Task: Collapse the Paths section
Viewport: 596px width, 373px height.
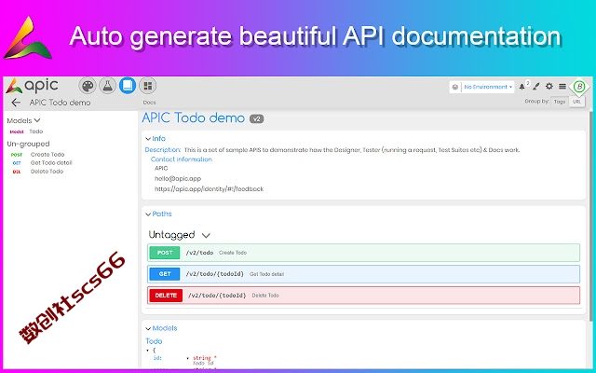Action: pos(148,214)
